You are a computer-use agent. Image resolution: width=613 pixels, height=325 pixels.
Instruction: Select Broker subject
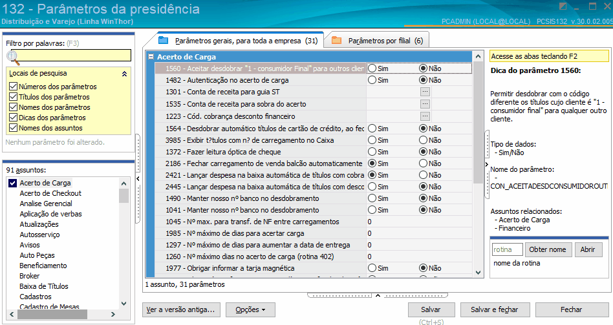coord(29,276)
